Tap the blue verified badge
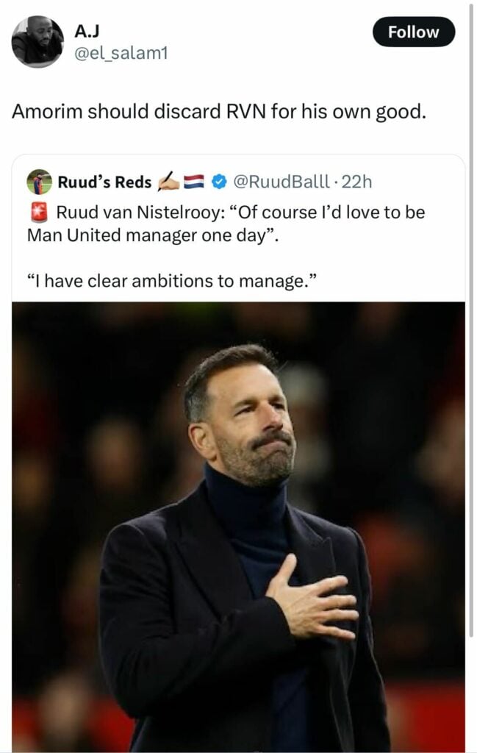This screenshot has width=477, height=753. point(218,181)
